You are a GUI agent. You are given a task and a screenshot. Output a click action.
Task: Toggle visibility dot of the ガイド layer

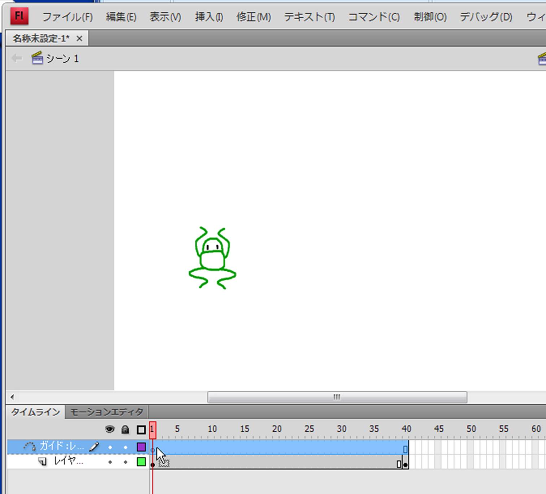(110, 447)
